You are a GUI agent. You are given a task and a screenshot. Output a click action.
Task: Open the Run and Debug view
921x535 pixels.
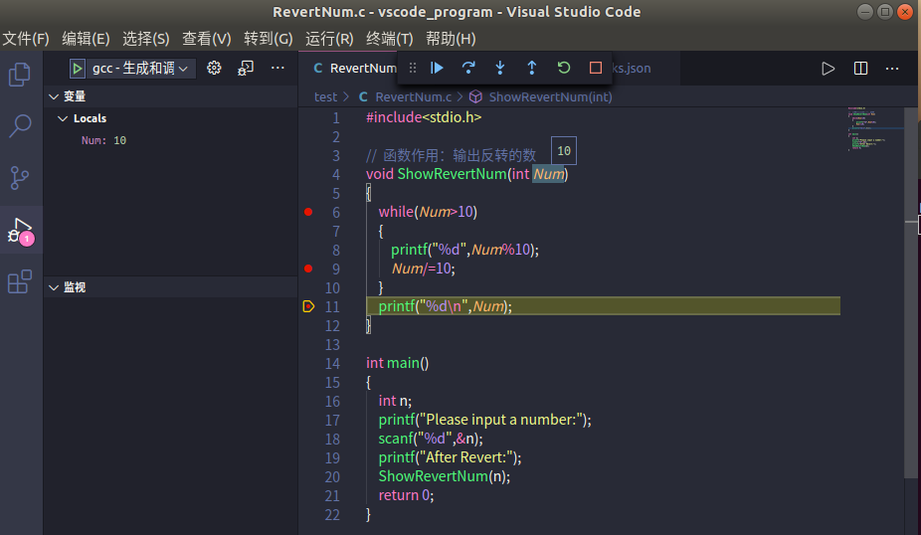(x=21, y=230)
